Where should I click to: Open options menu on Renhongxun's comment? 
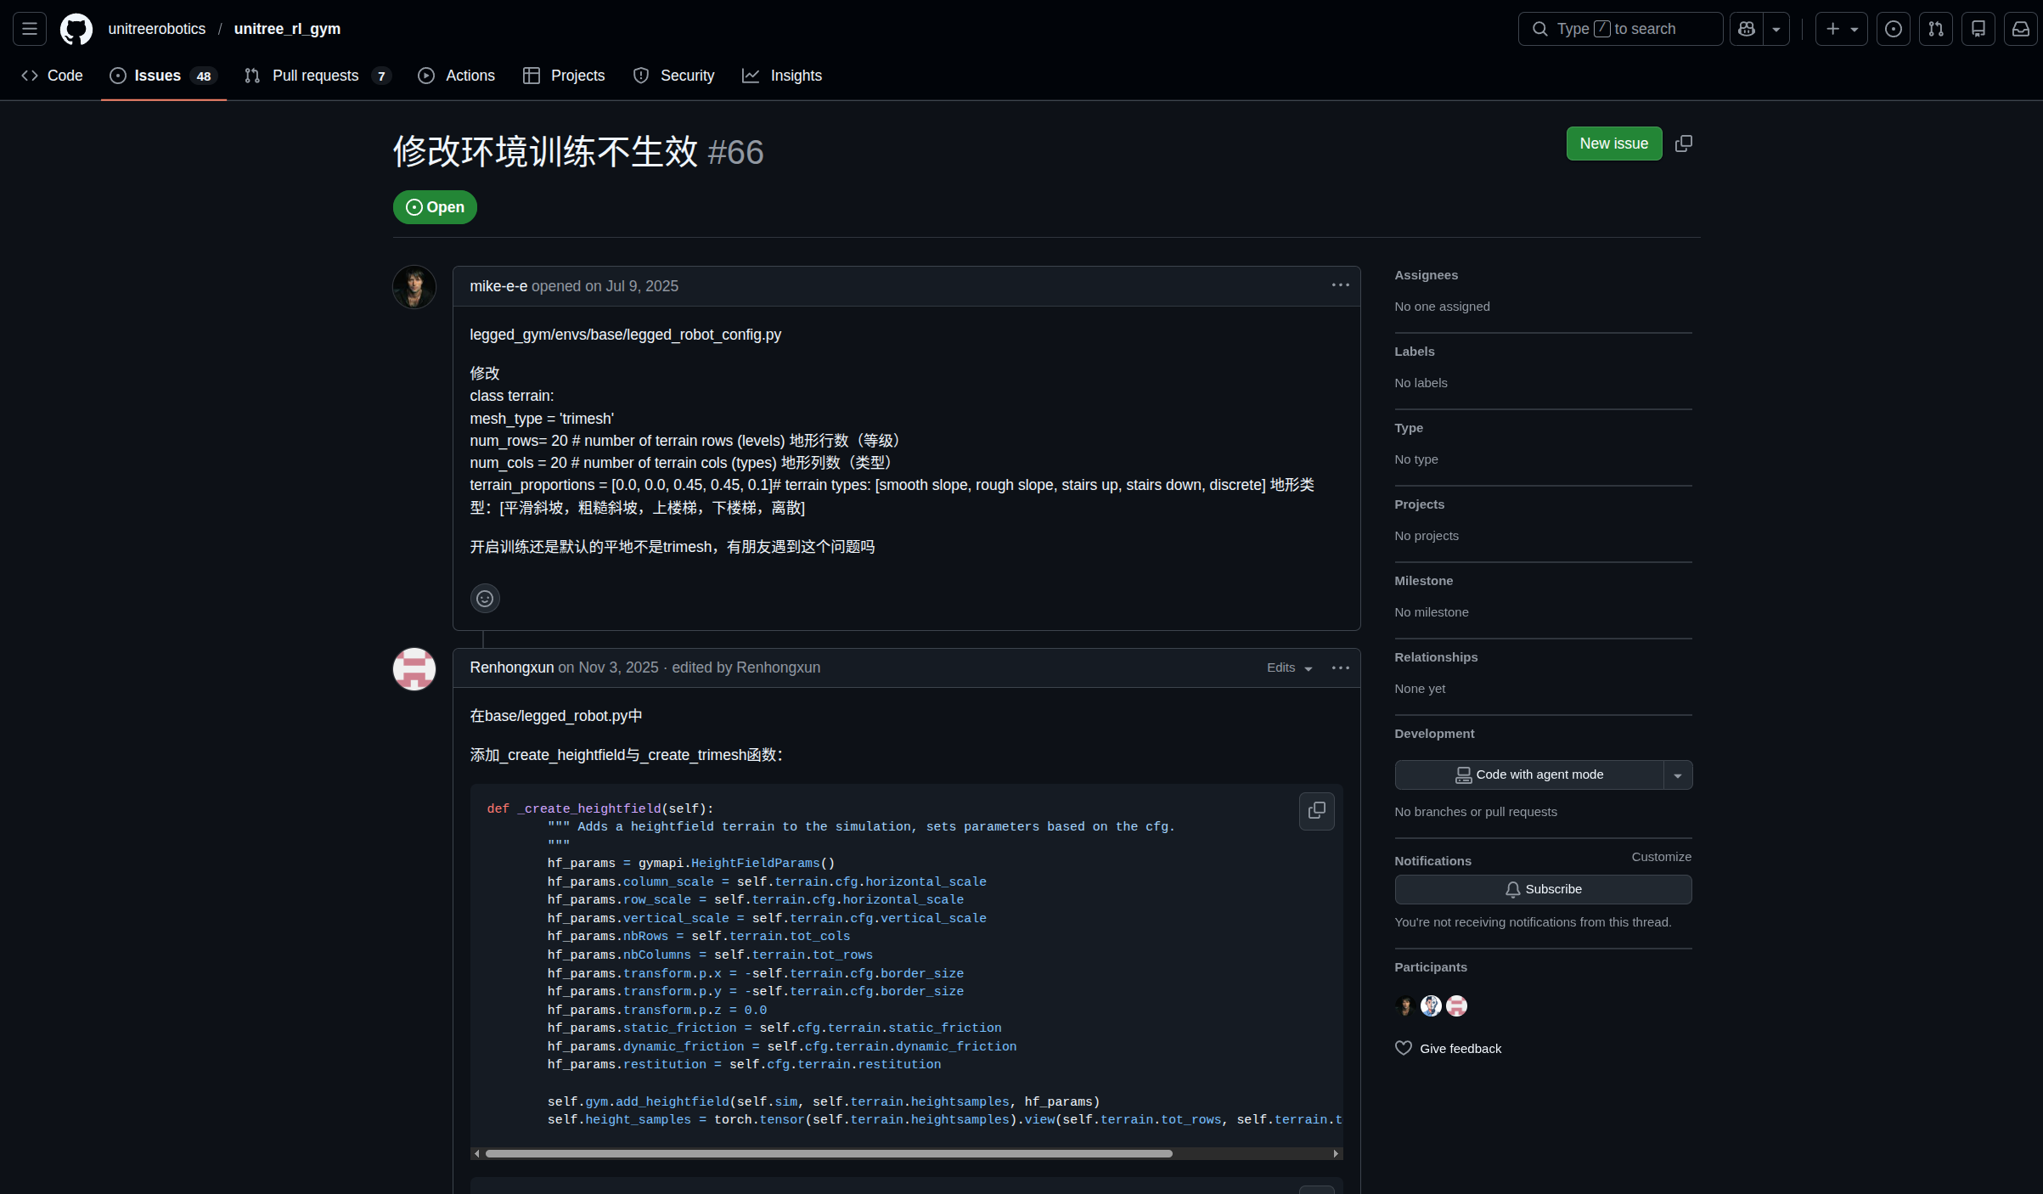1340,668
